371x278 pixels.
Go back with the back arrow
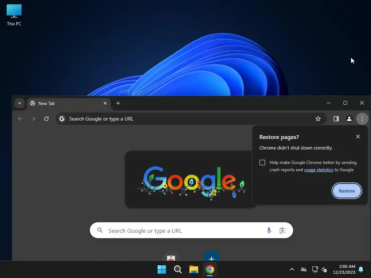pos(21,119)
